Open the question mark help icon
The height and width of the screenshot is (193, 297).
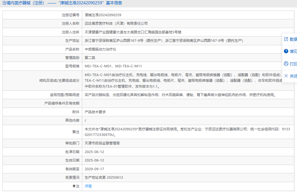click(286, 51)
